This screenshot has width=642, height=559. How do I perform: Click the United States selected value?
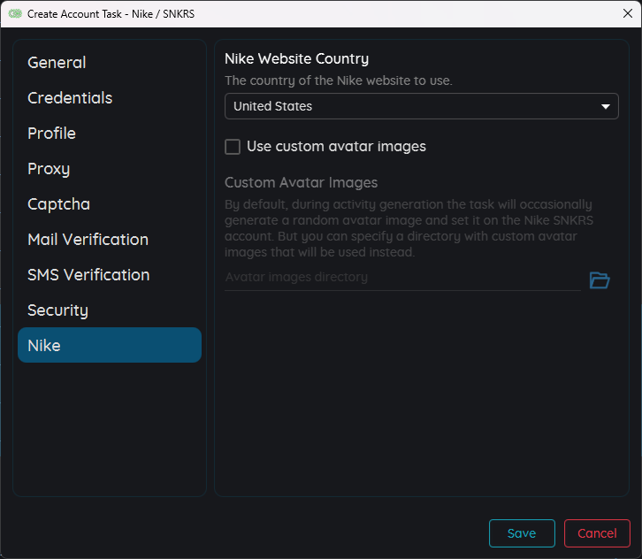click(273, 106)
